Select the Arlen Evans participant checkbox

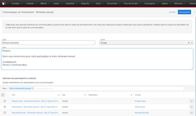[5, 107]
